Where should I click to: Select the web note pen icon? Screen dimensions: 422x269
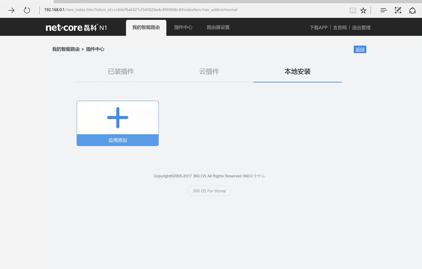pyautogui.click(x=398, y=10)
